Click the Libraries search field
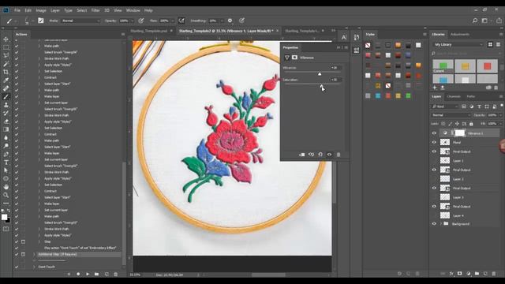Screen dimensions: 505x284 click(x=466, y=53)
